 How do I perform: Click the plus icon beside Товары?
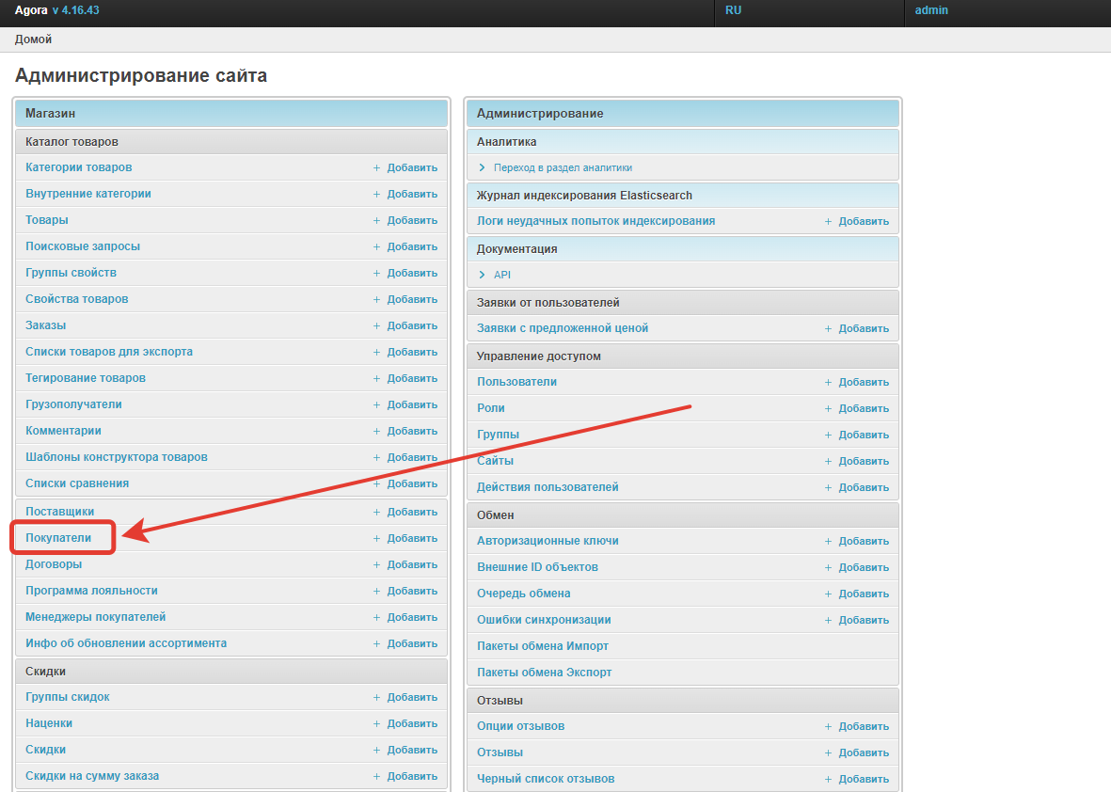376,220
